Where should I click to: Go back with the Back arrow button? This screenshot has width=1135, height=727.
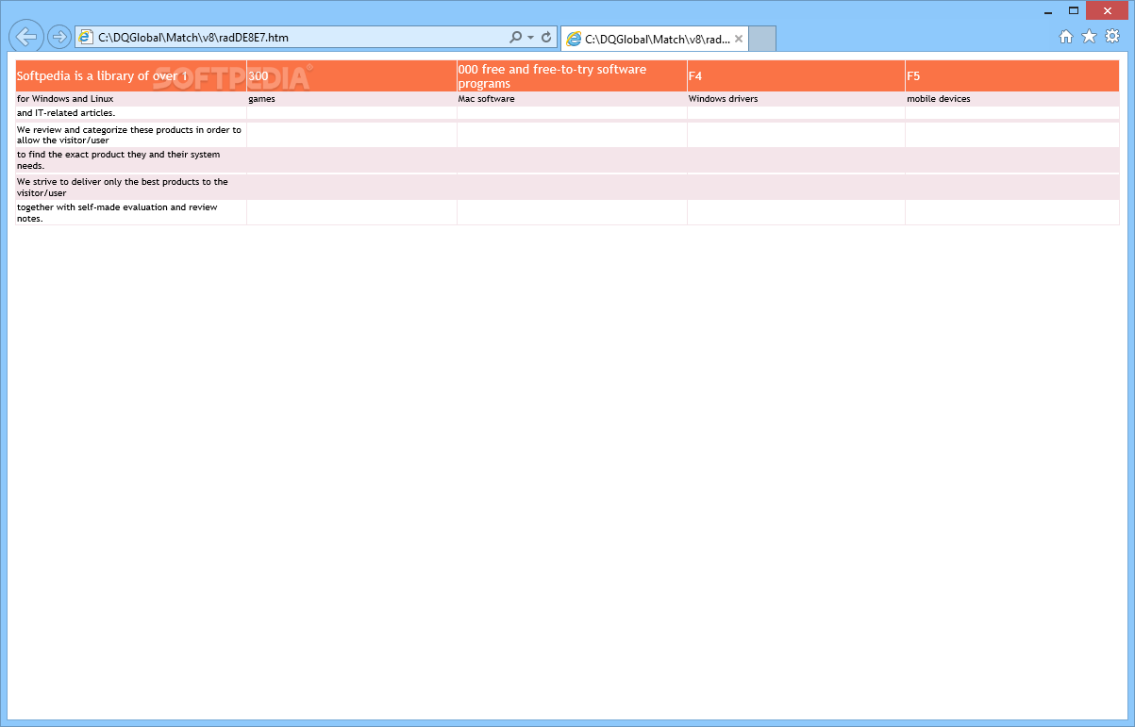26,37
